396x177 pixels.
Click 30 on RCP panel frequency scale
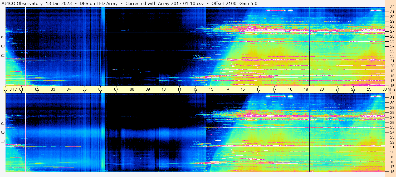(x=392, y=17)
